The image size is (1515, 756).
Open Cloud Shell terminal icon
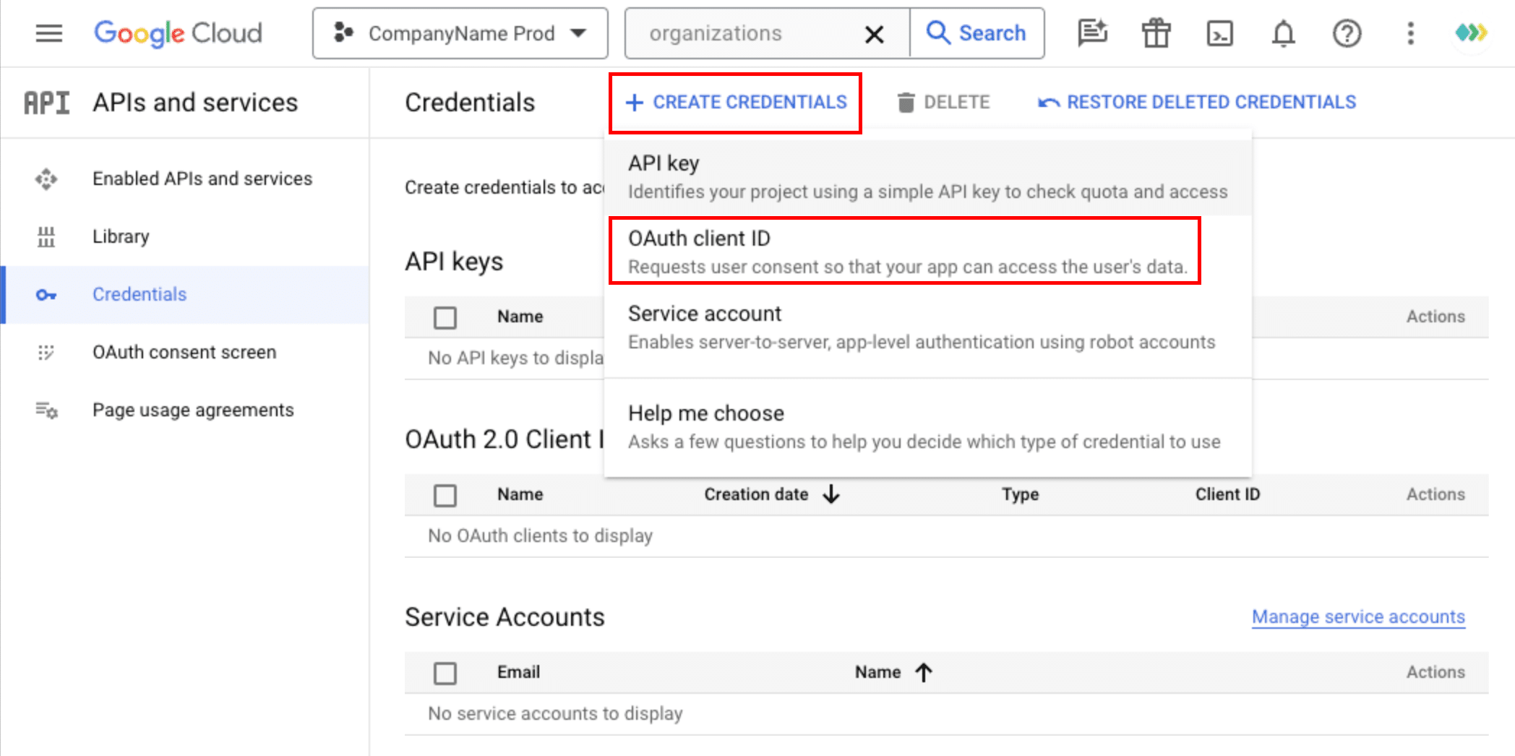point(1219,33)
